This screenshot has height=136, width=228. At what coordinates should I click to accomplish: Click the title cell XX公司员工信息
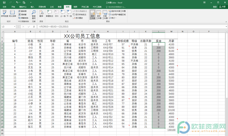(82, 36)
